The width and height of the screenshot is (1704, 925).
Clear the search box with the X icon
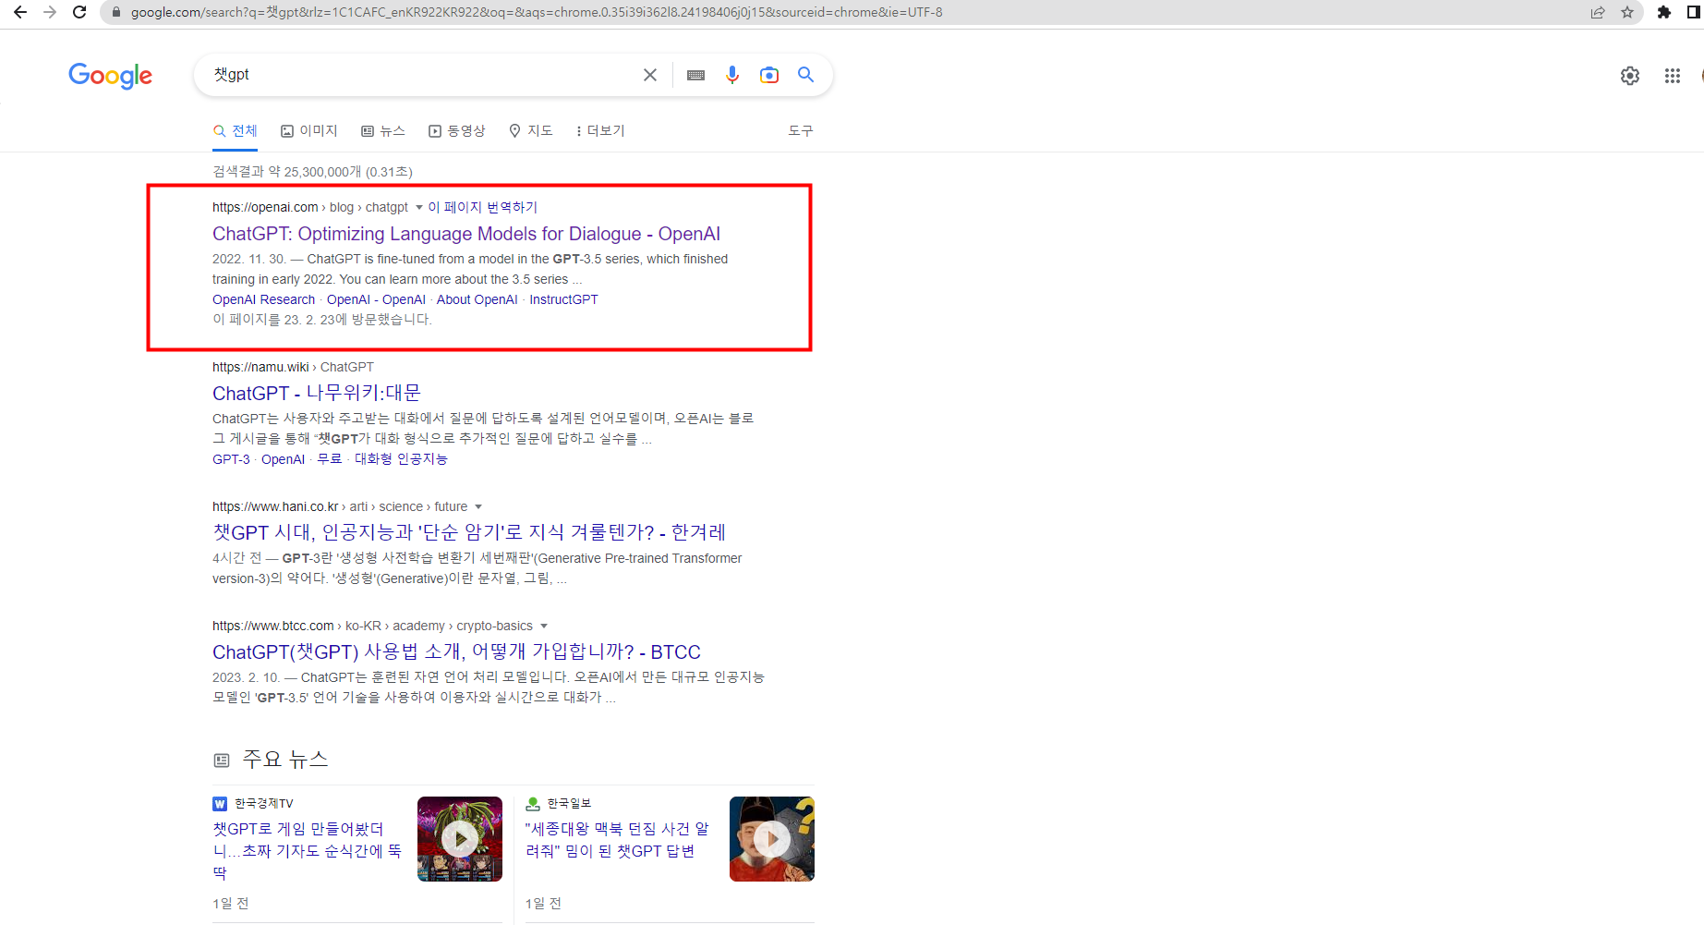[650, 75]
